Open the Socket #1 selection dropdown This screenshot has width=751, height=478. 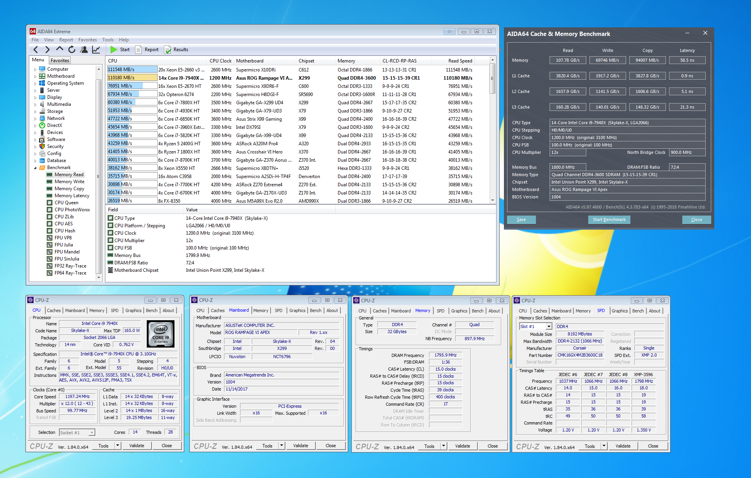[x=92, y=432]
